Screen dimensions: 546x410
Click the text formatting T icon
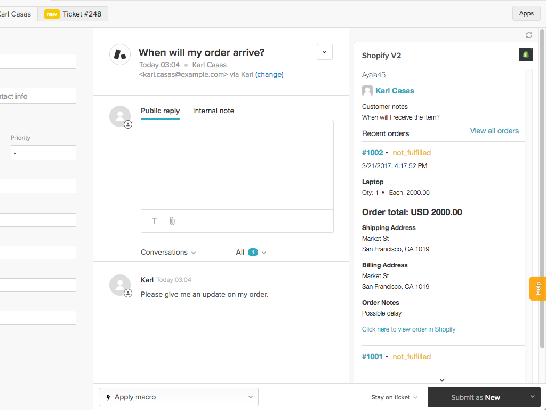click(155, 221)
